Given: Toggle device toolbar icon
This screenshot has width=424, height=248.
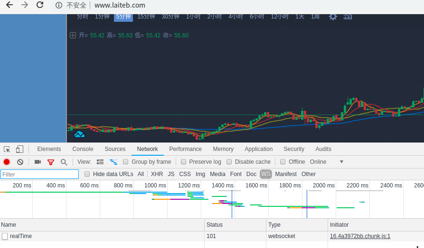Looking at the screenshot, I should pyautogui.click(x=19, y=149).
